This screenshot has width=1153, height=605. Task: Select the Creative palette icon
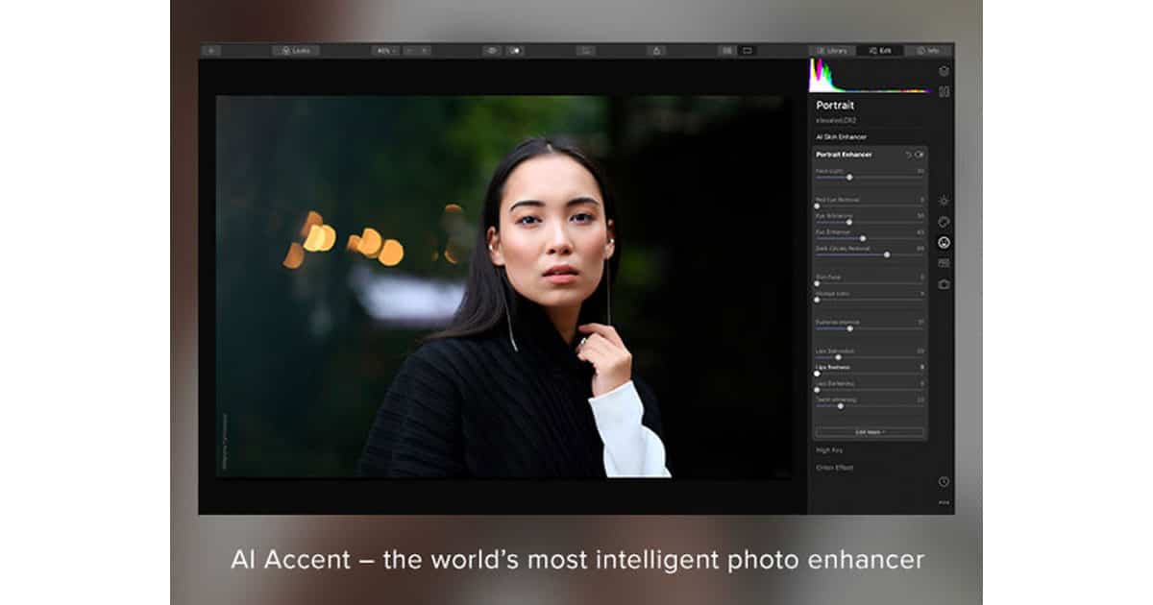click(x=944, y=222)
